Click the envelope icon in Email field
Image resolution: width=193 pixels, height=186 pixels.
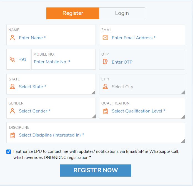105,38
